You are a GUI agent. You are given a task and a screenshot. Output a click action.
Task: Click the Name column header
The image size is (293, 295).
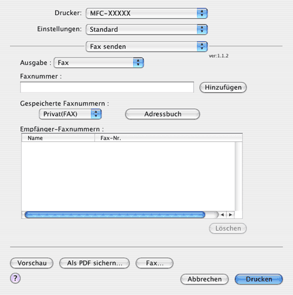coord(58,138)
